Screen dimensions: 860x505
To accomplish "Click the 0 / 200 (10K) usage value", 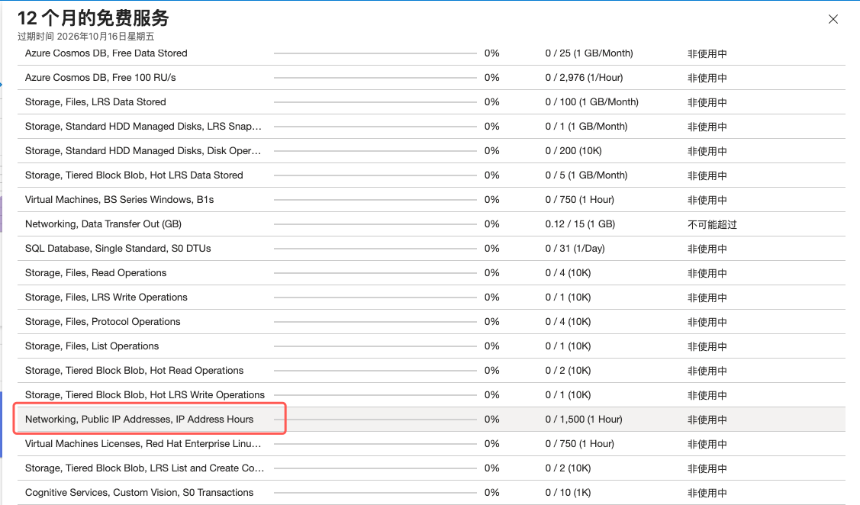I will [573, 151].
